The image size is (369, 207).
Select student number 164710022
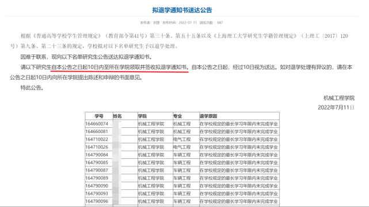(97, 139)
